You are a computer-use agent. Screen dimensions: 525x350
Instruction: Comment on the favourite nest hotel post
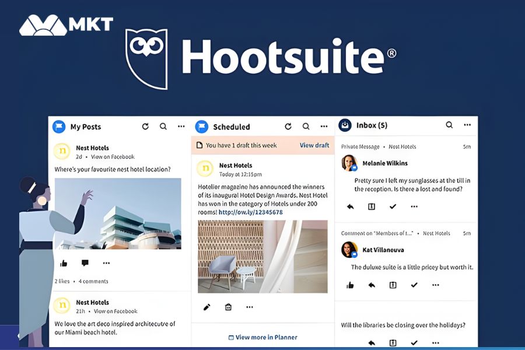[85, 263]
